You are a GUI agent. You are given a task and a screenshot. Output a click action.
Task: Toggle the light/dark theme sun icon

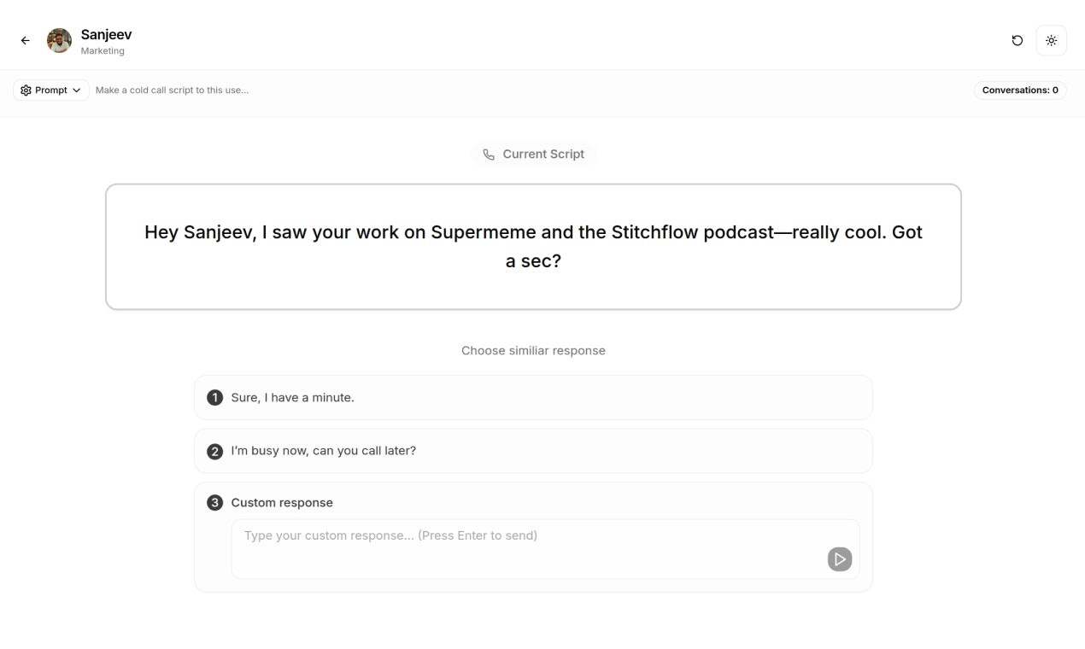pos(1051,40)
